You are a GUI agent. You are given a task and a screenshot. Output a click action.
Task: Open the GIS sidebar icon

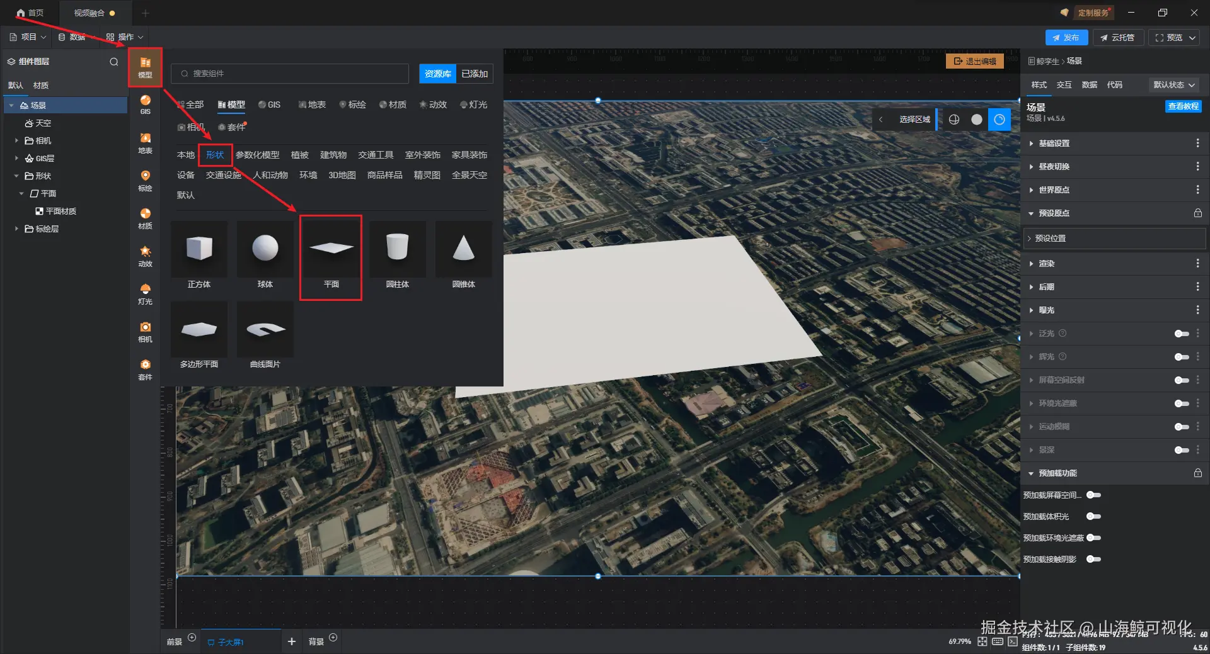[x=145, y=104]
